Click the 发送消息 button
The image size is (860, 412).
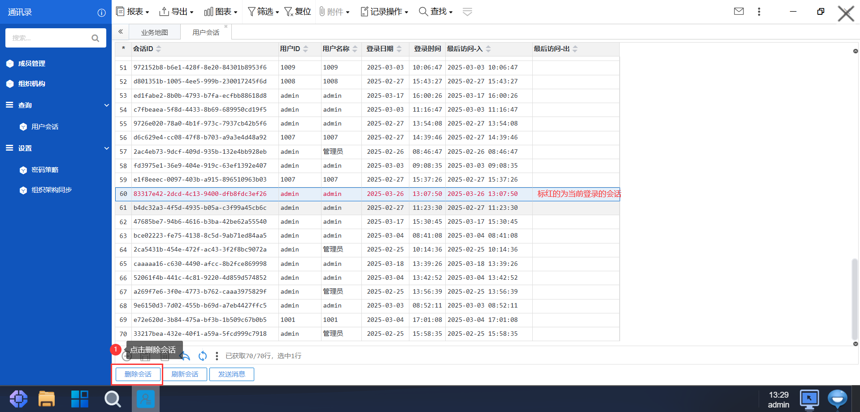pyautogui.click(x=231, y=374)
